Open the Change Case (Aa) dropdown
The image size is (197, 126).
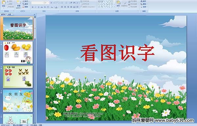(x=52, y=7)
